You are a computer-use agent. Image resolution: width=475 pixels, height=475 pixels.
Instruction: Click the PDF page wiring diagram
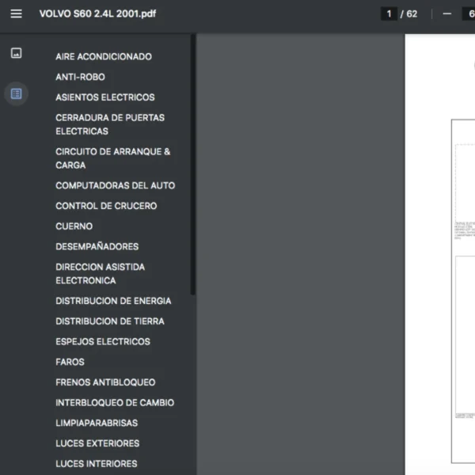coord(463,291)
